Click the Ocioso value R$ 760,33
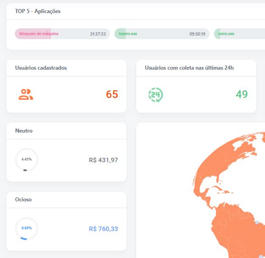 tap(104, 229)
